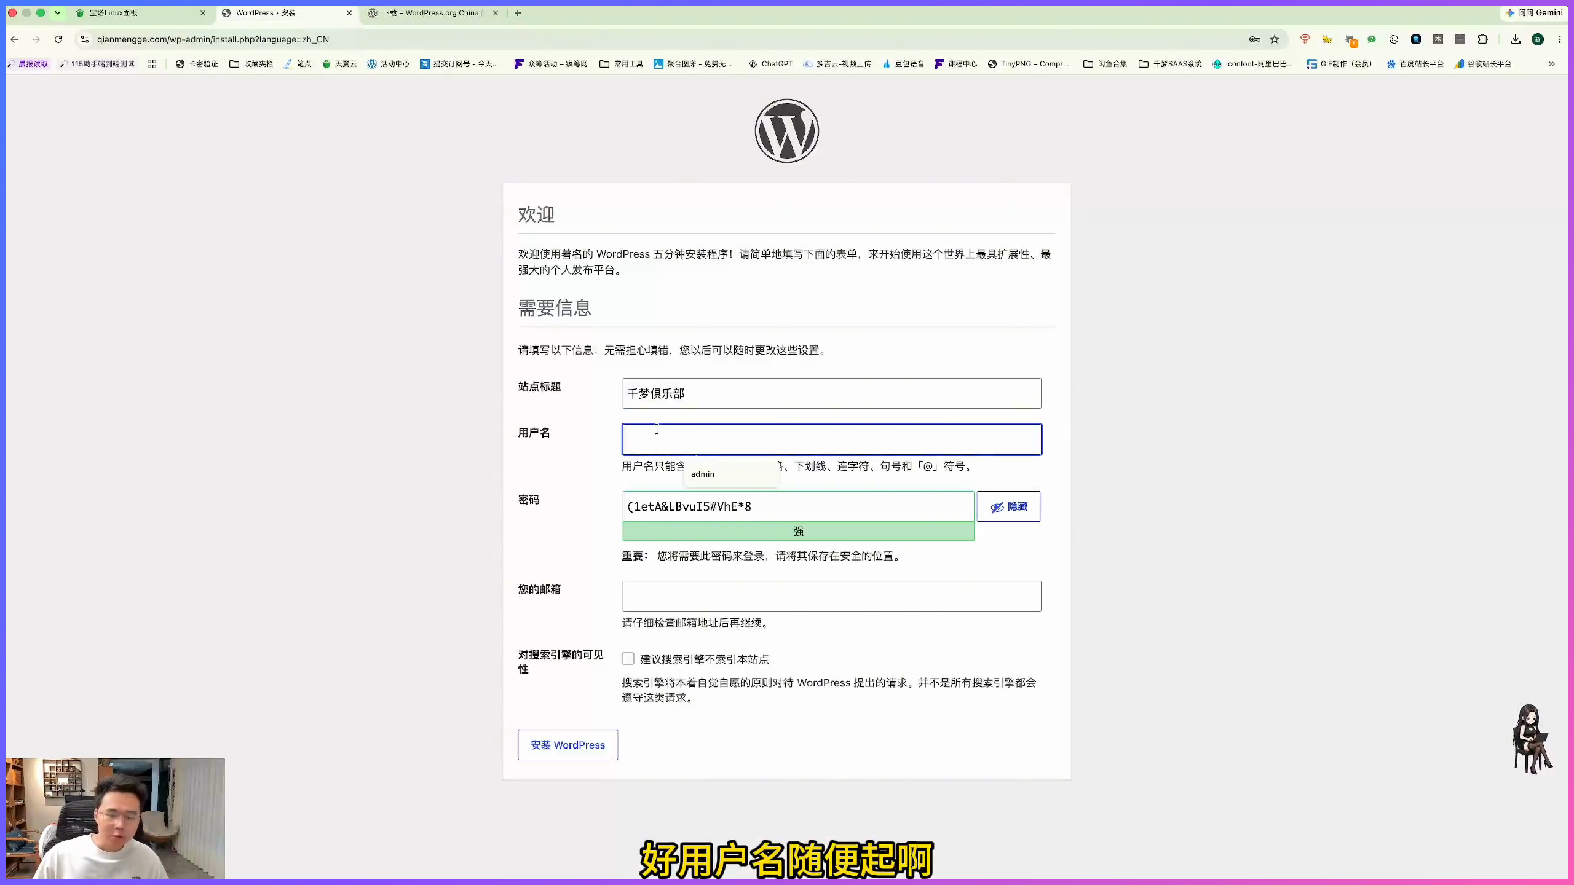Open the browser downloads icon
The width and height of the screenshot is (1574, 885).
click(1516, 39)
